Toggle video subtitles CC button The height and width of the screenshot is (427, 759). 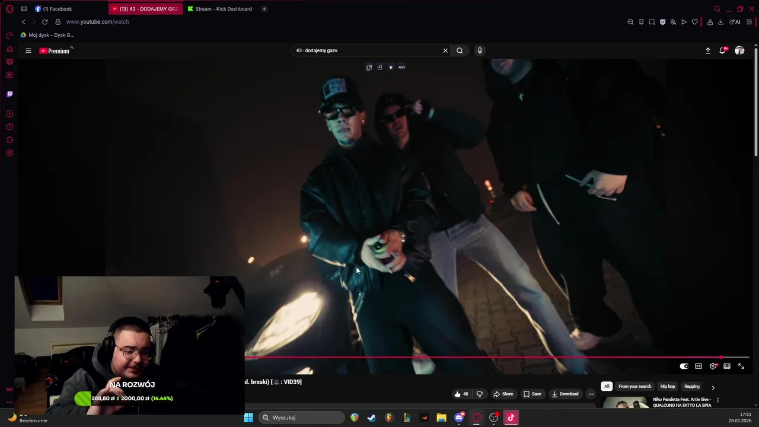click(699, 366)
